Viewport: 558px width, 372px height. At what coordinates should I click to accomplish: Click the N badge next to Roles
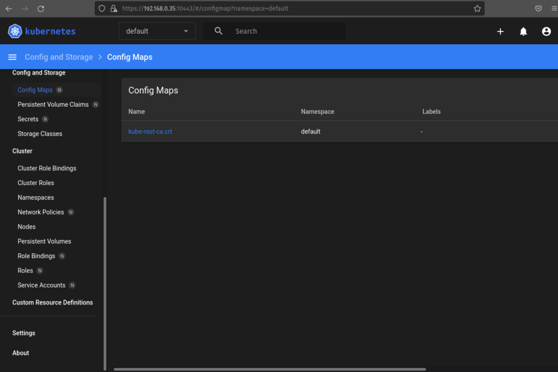click(40, 271)
